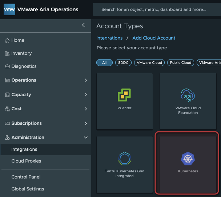This screenshot has height=197, width=221.
Task: Go back to Integrations breadcrumb link
Action: [109, 38]
